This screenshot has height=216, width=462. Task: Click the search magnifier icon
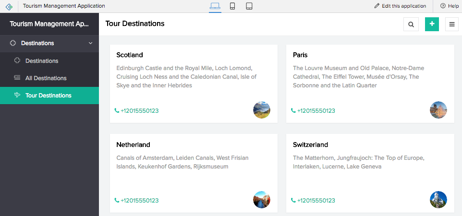[411, 24]
